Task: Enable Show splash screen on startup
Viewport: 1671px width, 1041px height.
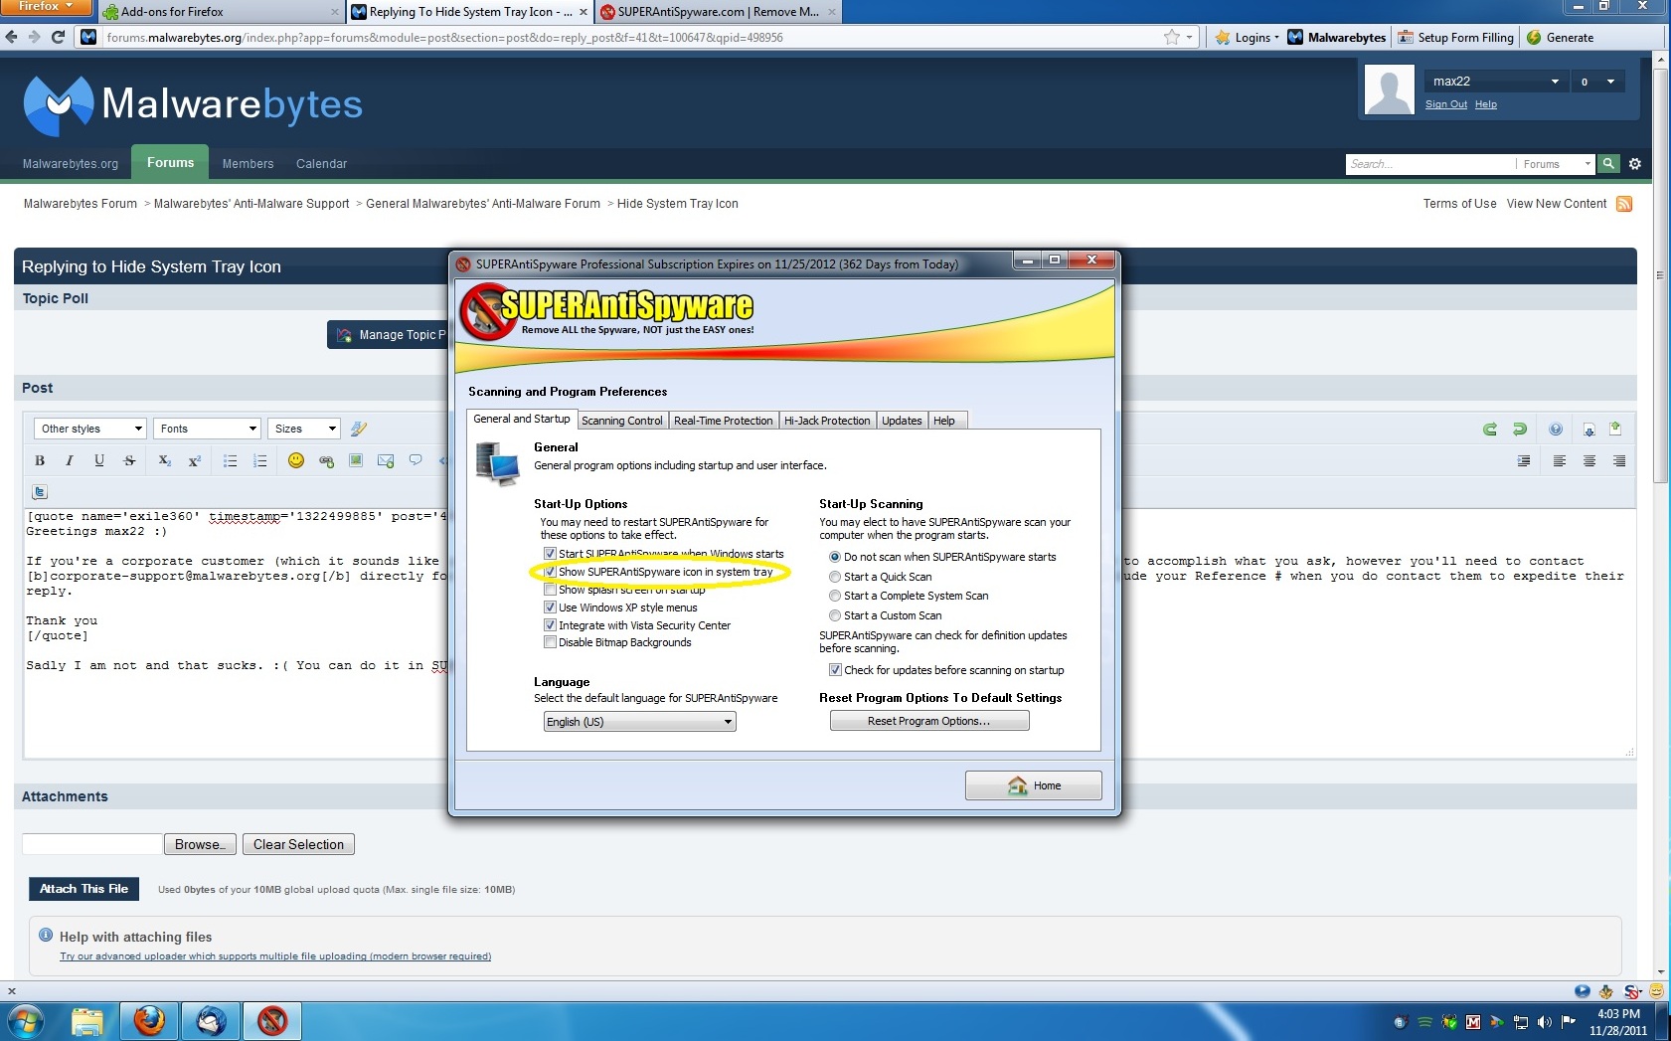Action: 550,590
